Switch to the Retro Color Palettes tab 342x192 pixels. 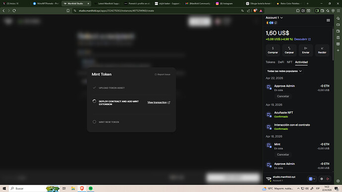289,3
